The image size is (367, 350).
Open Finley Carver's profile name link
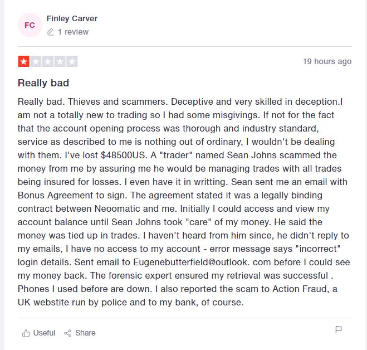(x=72, y=18)
